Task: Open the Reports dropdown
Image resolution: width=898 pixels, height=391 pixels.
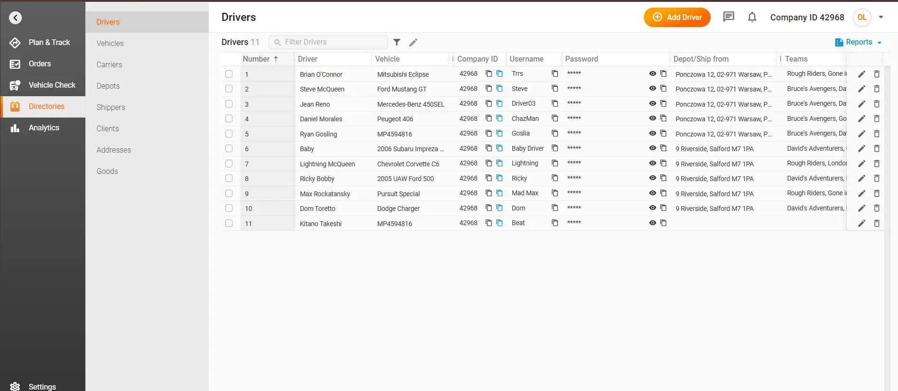Action: point(858,42)
